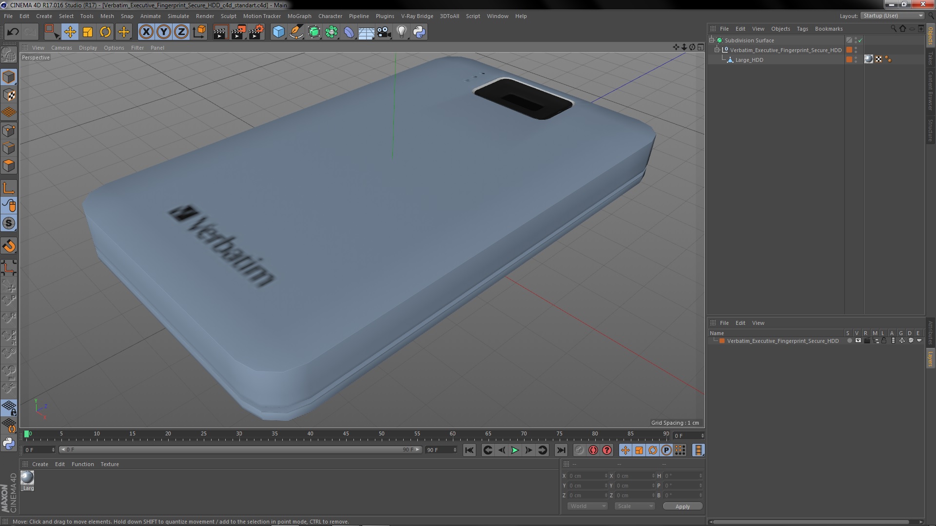Click Large_HDD material texture tag
Viewport: 936px width, 526px height.
[x=869, y=59]
